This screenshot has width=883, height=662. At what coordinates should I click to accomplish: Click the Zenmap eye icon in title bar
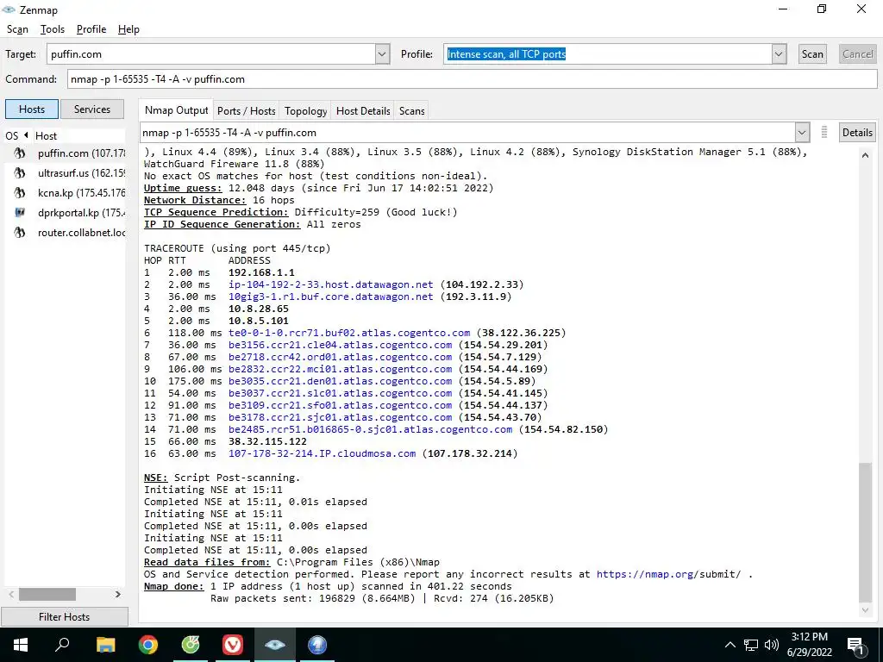click(x=9, y=9)
